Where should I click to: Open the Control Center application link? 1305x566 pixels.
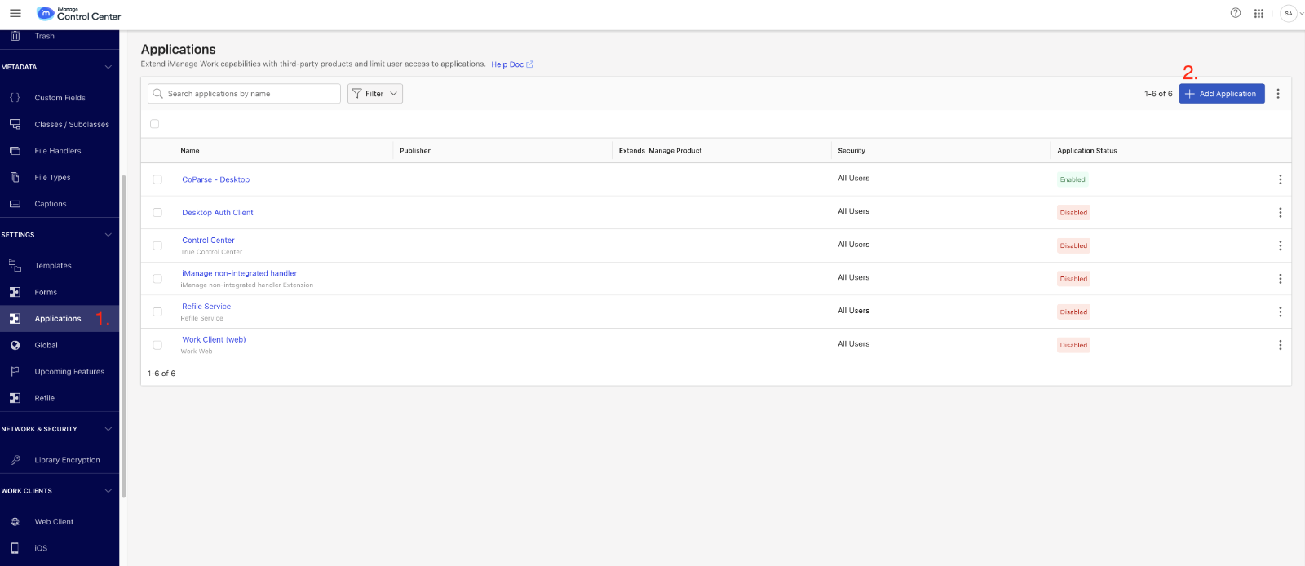pos(208,241)
